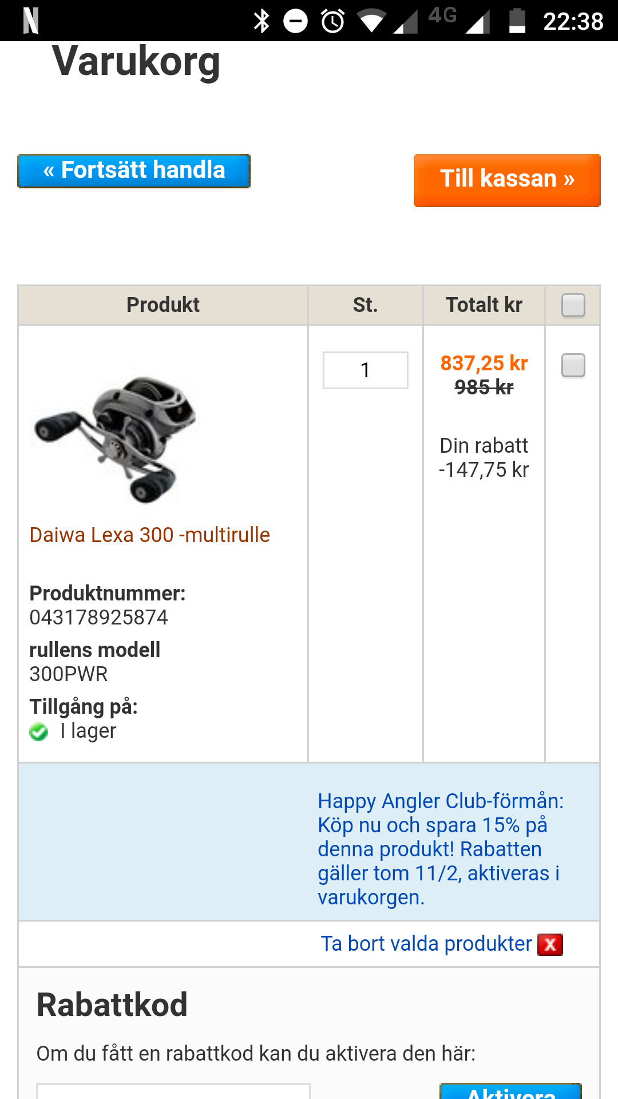
Task: Proceed with the Till kassan button
Action: [x=507, y=180]
